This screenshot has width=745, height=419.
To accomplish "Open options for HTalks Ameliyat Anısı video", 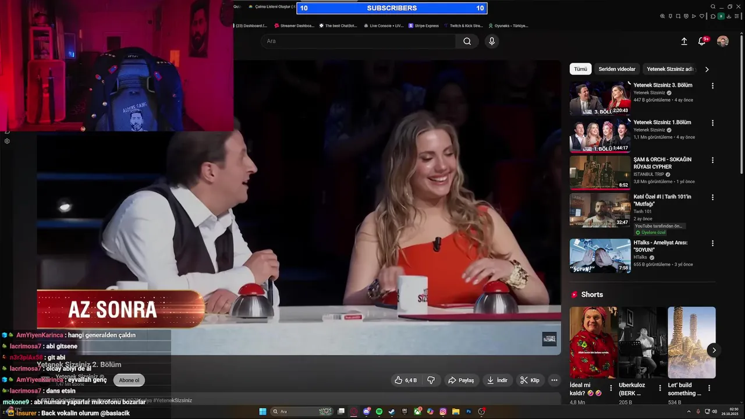I will pyautogui.click(x=712, y=243).
